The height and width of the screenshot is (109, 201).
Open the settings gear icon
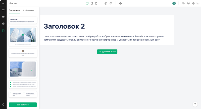click(193, 3)
